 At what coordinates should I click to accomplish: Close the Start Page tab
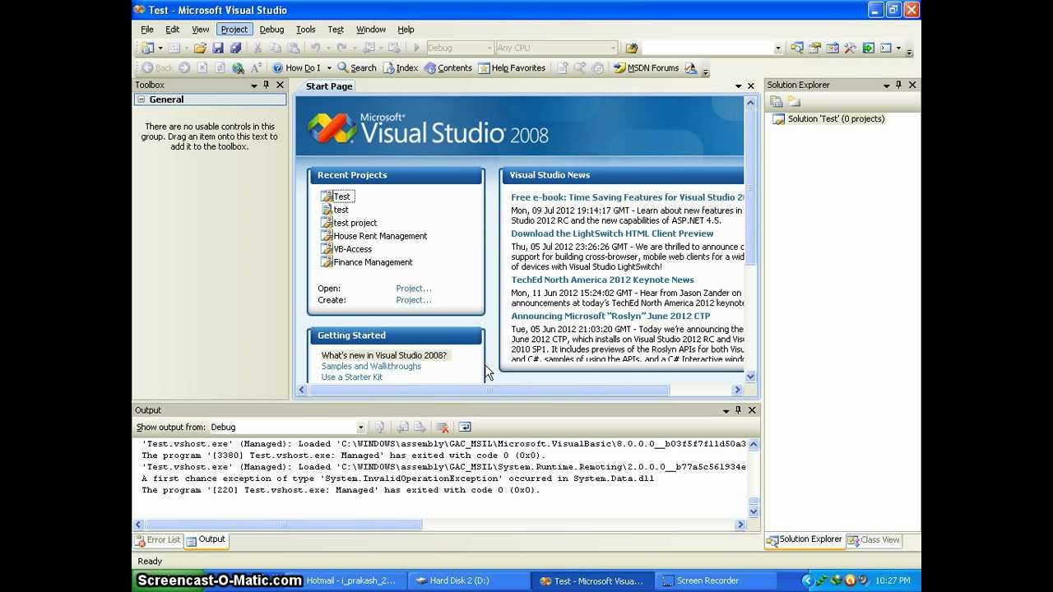pyautogui.click(x=750, y=86)
